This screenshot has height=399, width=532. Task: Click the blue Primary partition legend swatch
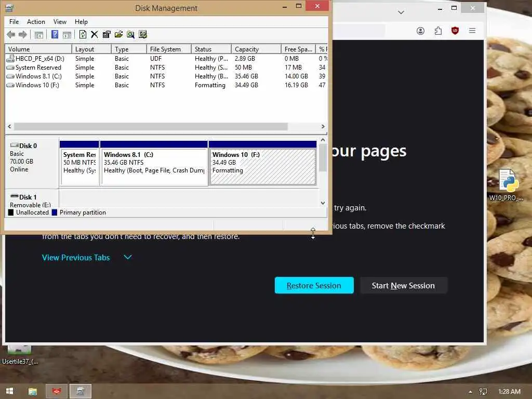[x=54, y=212]
